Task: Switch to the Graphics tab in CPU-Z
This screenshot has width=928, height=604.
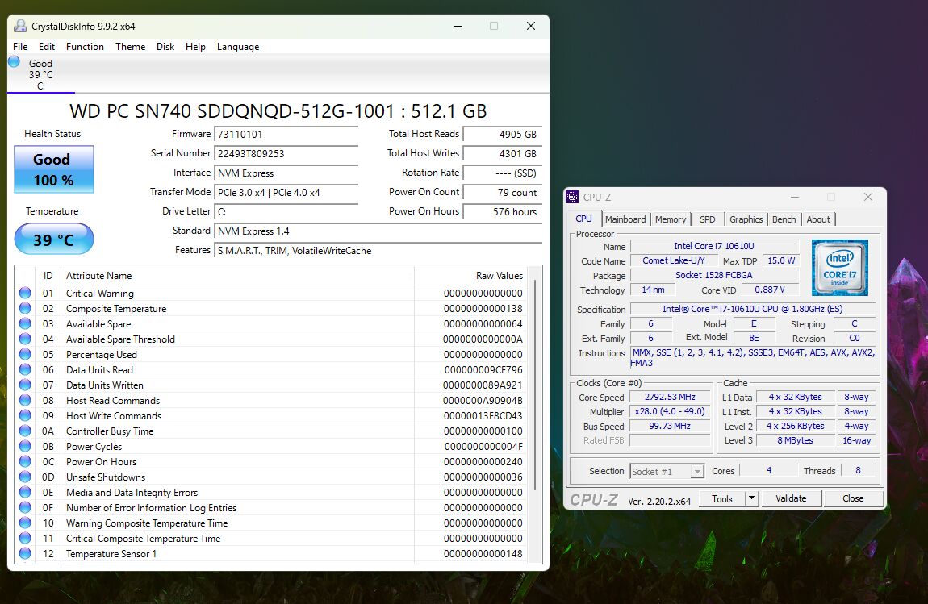Action: click(x=746, y=219)
